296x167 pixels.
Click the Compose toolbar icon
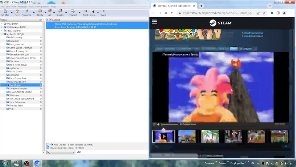click(27, 13)
